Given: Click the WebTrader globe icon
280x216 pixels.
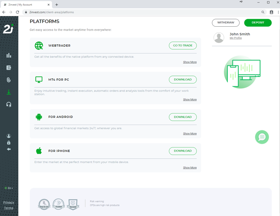Looking at the screenshot, I should pos(39,46).
